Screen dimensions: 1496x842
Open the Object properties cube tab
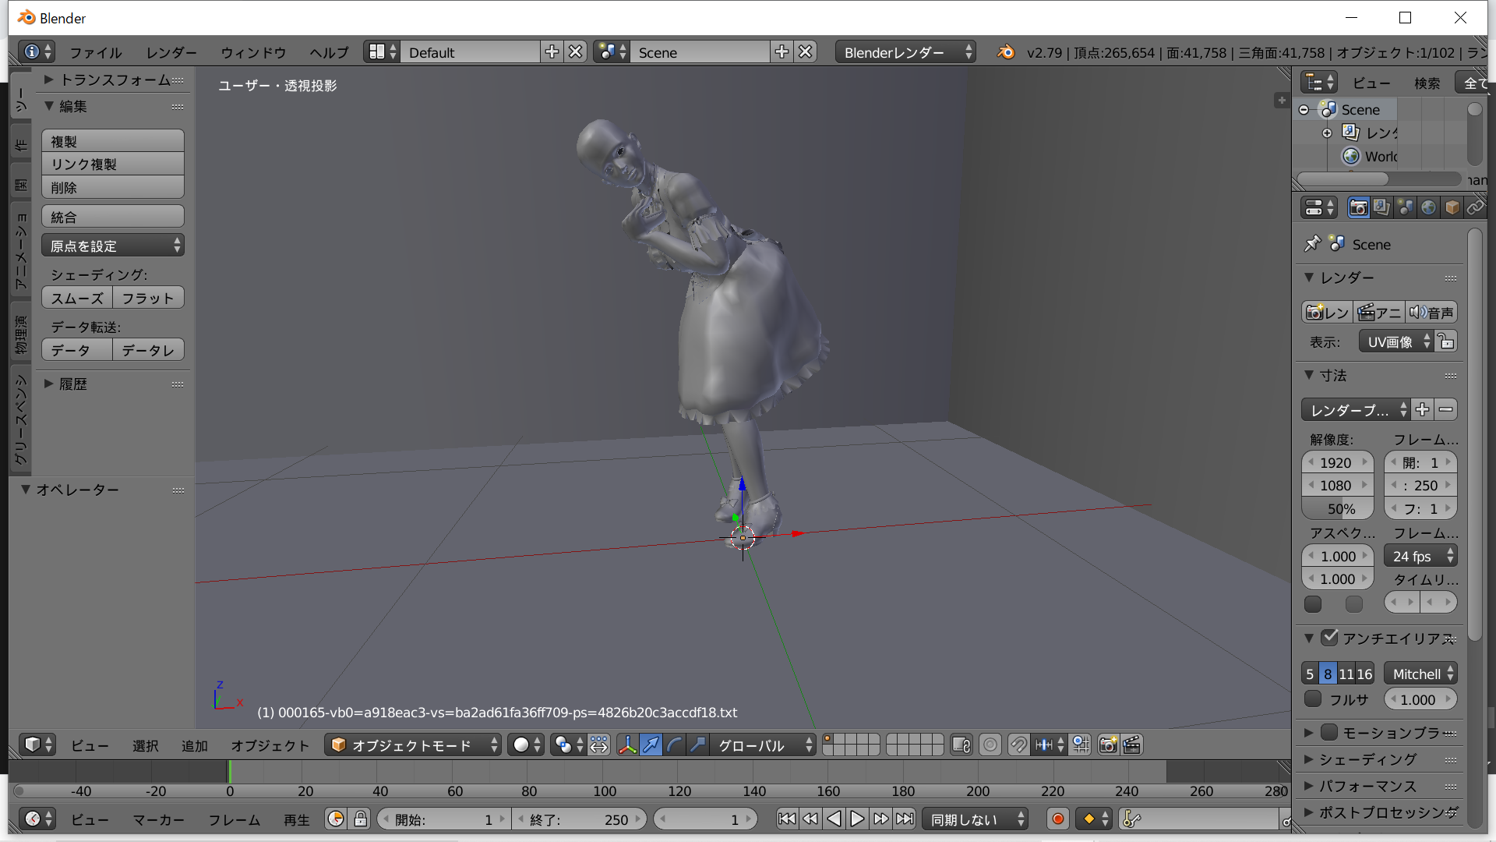coord(1452,207)
